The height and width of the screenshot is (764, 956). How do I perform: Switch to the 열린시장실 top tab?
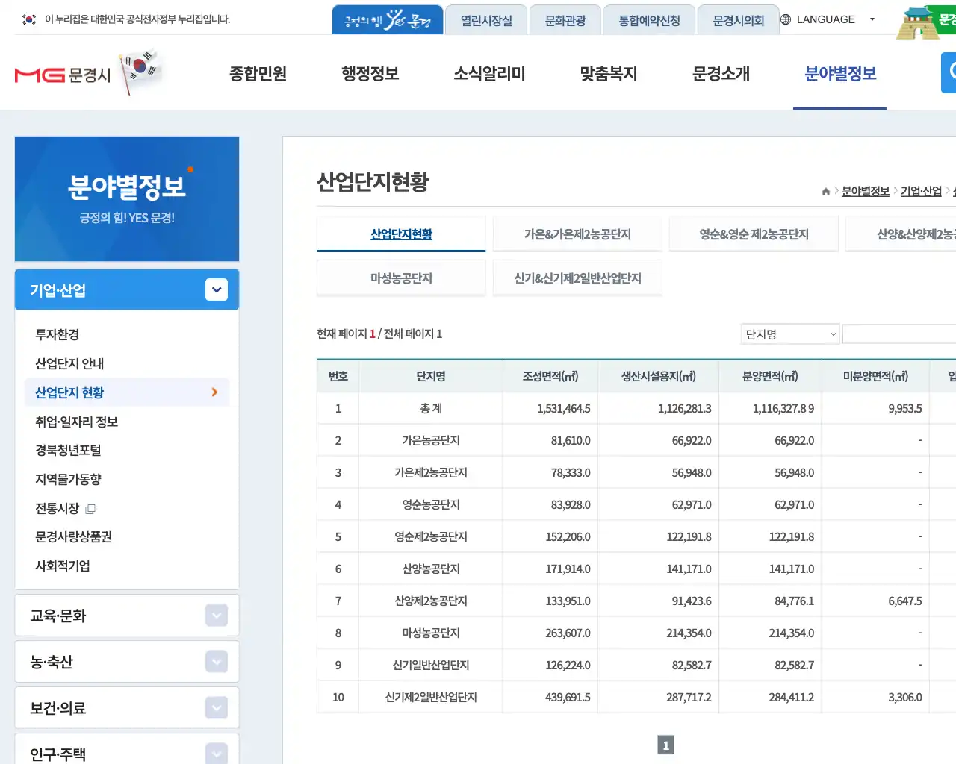pos(486,20)
